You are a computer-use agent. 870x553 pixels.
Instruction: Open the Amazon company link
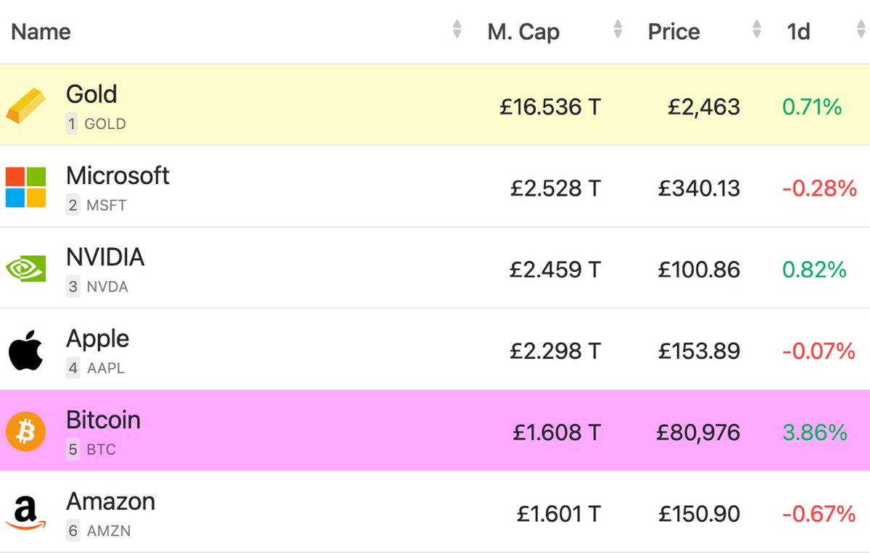(x=110, y=502)
